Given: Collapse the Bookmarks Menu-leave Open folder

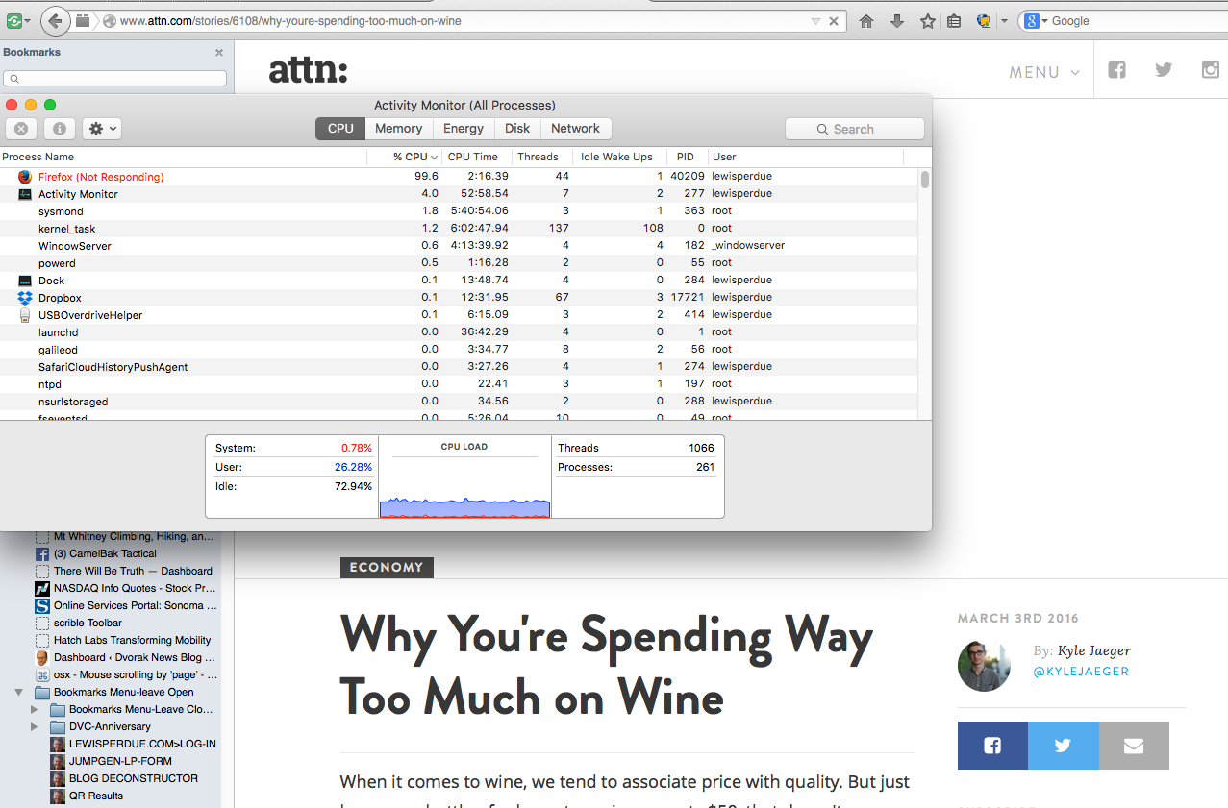Looking at the screenshot, I should click(18, 692).
